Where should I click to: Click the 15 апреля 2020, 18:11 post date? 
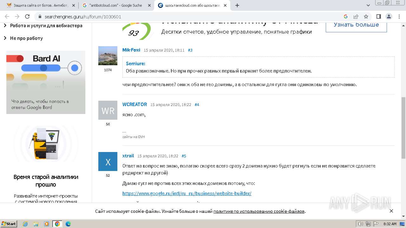click(x=164, y=50)
